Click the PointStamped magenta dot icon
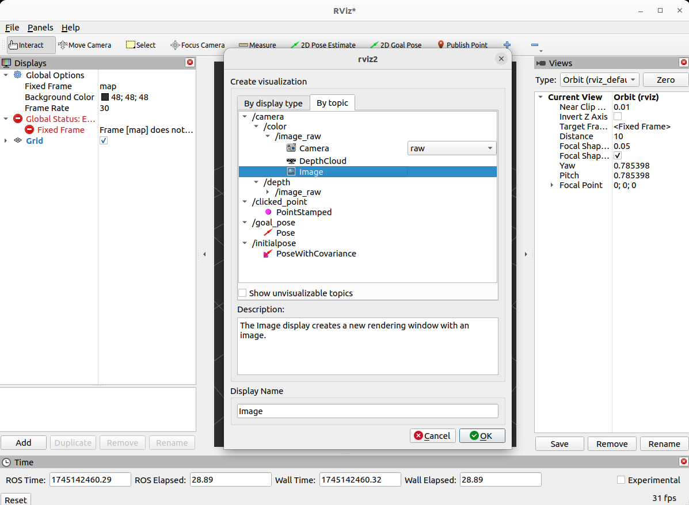Screen dimensions: 689x505 click(x=268, y=212)
